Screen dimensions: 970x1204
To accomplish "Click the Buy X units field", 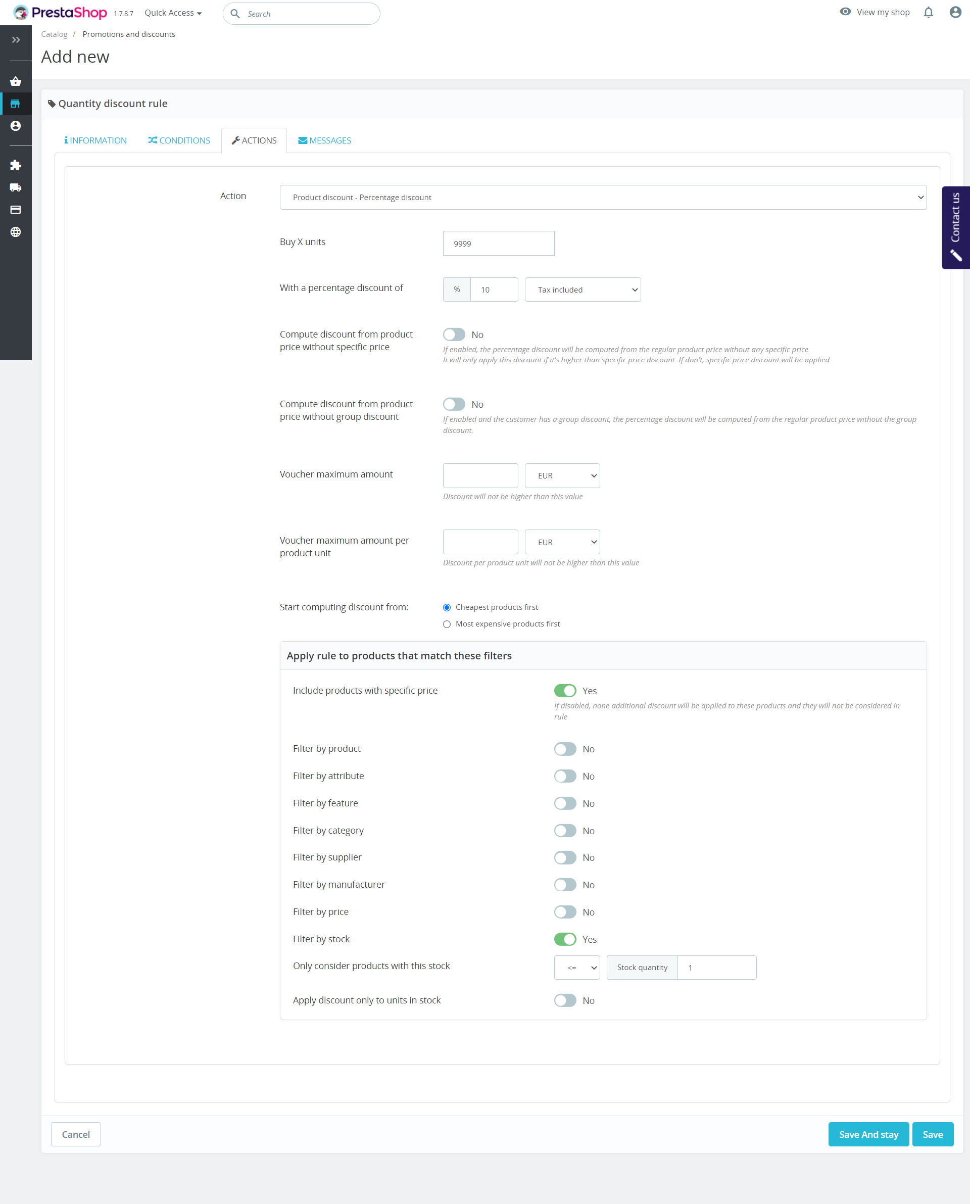I will (499, 244).
